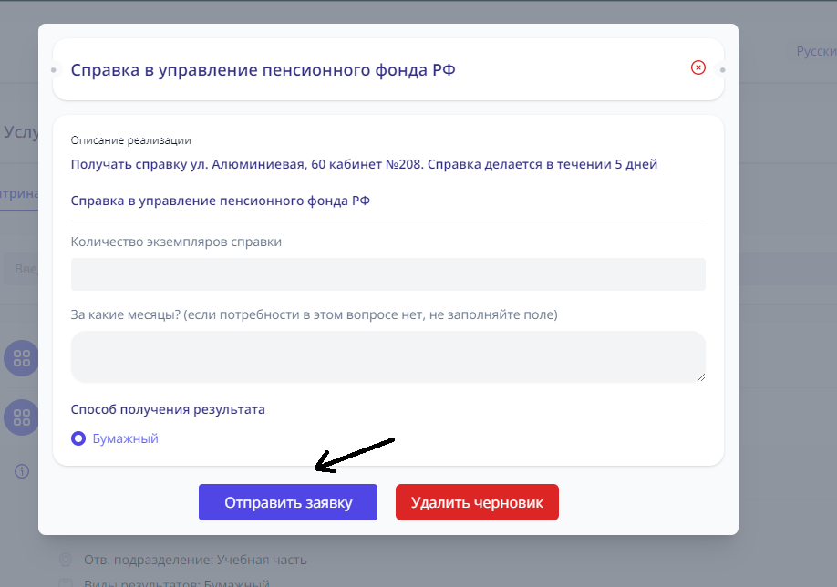Image resolution: width=837 pixels, height=587 pixels.
Task: Click the Описание реализации label
Action: click(x=130, y=140)
